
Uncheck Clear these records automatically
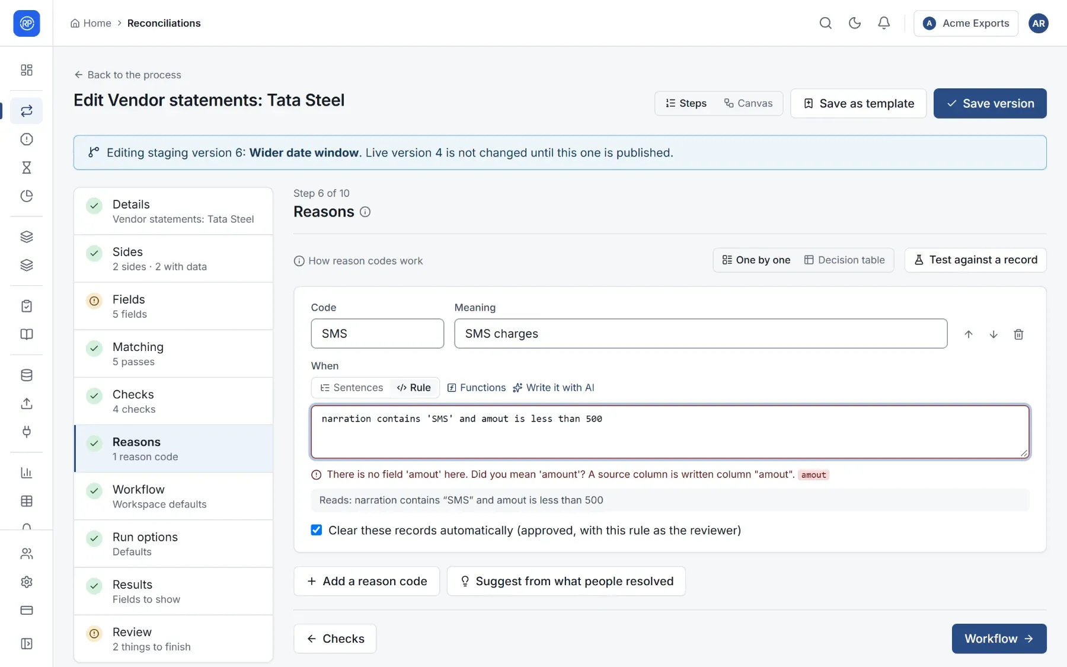317,530
